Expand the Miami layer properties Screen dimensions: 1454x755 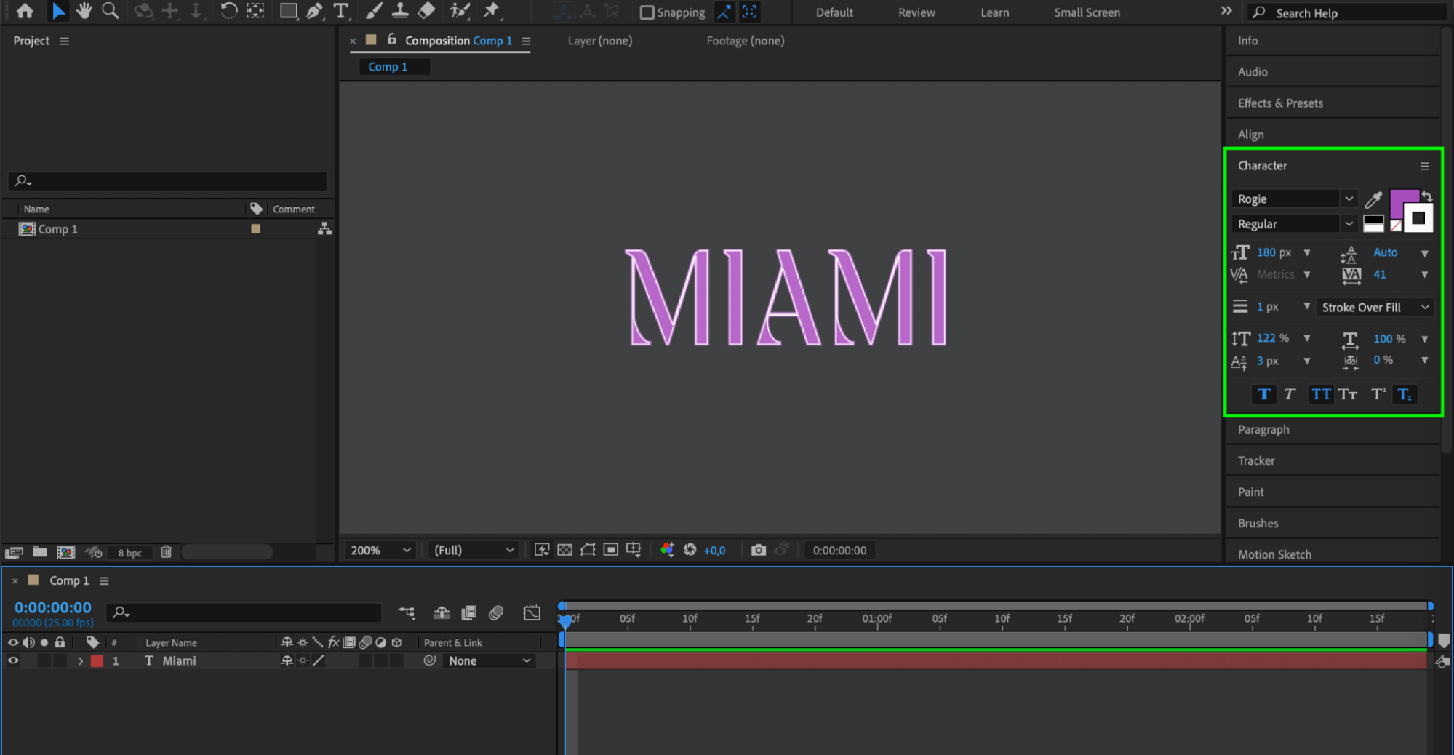coord(80,661)
